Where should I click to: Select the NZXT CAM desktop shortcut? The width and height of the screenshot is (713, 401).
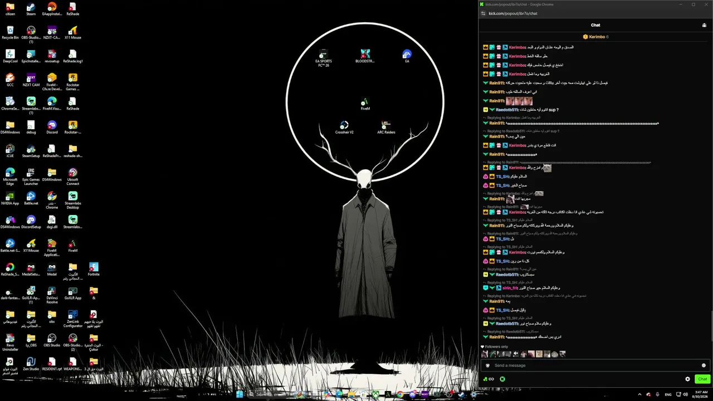31,80
